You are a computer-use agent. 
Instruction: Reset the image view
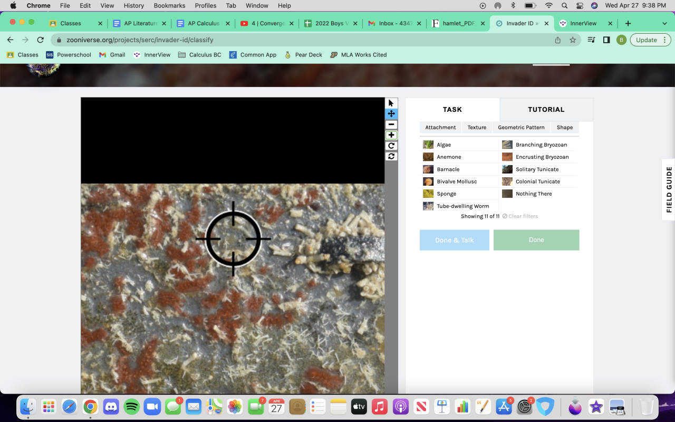(391, 156)
